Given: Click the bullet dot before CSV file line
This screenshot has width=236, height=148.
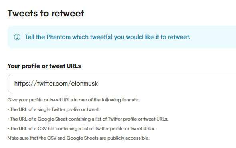Looking at the screenshot, I should pos(8,129).
